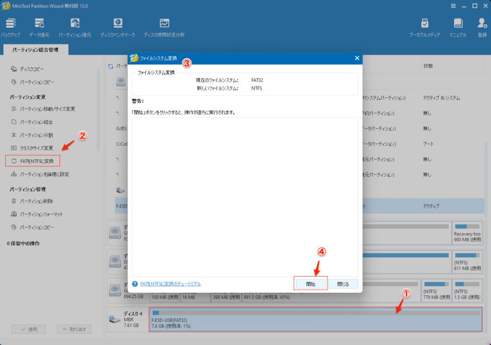Select FATをNTFSに変換 in left sidebar
Image resolution: width=491 pixels, height=345 pixels.
tap(36, 161)
